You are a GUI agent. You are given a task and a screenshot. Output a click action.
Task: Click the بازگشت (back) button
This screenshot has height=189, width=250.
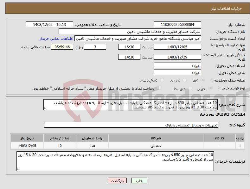(x=117, y=180)
